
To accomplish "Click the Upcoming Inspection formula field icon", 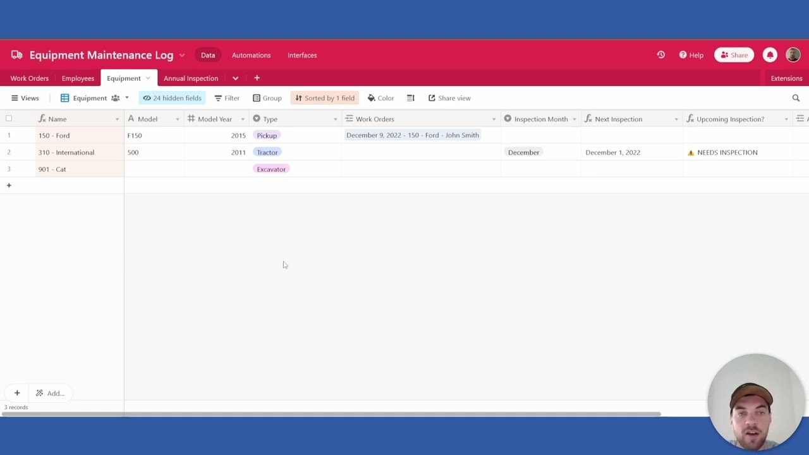I will (690, 119).
